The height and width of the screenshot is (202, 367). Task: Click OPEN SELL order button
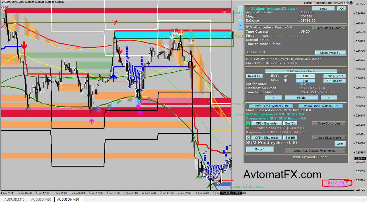(x=267, y=138)
